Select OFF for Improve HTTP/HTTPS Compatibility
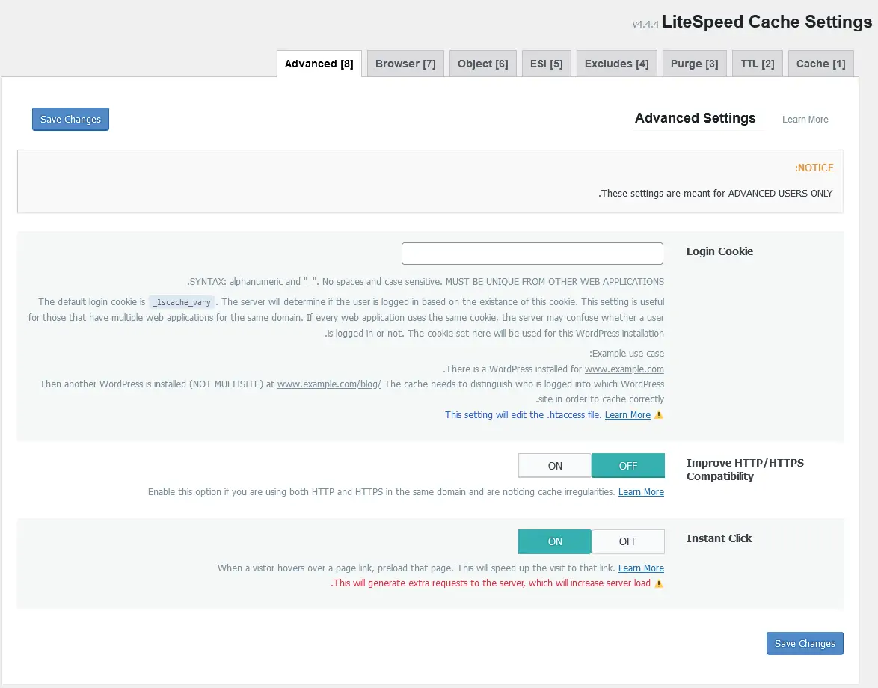The image size is (878, 688). click(x=628, y=466)
